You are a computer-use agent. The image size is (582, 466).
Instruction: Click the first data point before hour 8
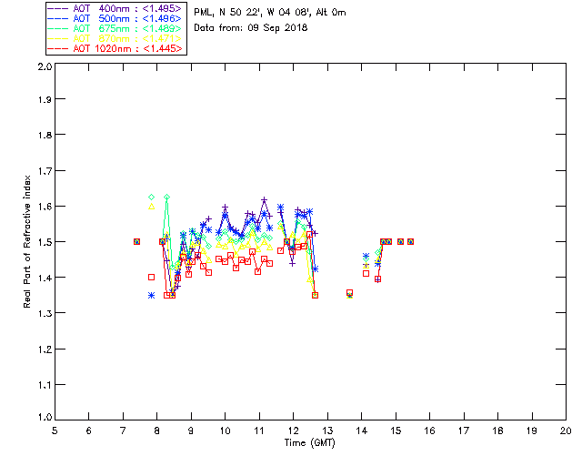[136, 241]
